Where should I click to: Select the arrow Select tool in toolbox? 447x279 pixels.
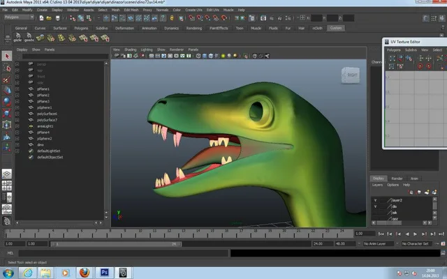coord(6,56)
